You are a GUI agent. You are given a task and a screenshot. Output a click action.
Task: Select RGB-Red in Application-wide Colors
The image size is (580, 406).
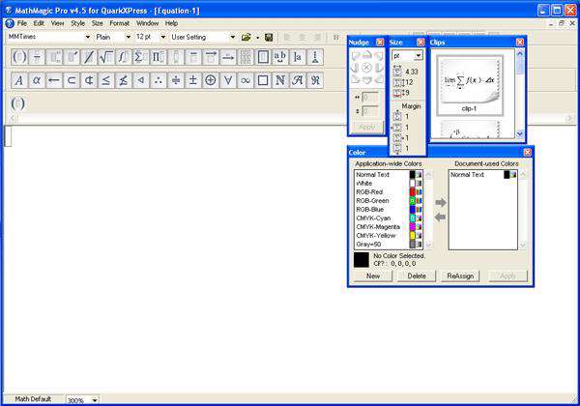coord(389,192)
